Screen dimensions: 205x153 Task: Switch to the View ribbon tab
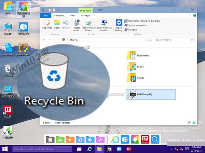pyautogui.click(x=72, y=15)
